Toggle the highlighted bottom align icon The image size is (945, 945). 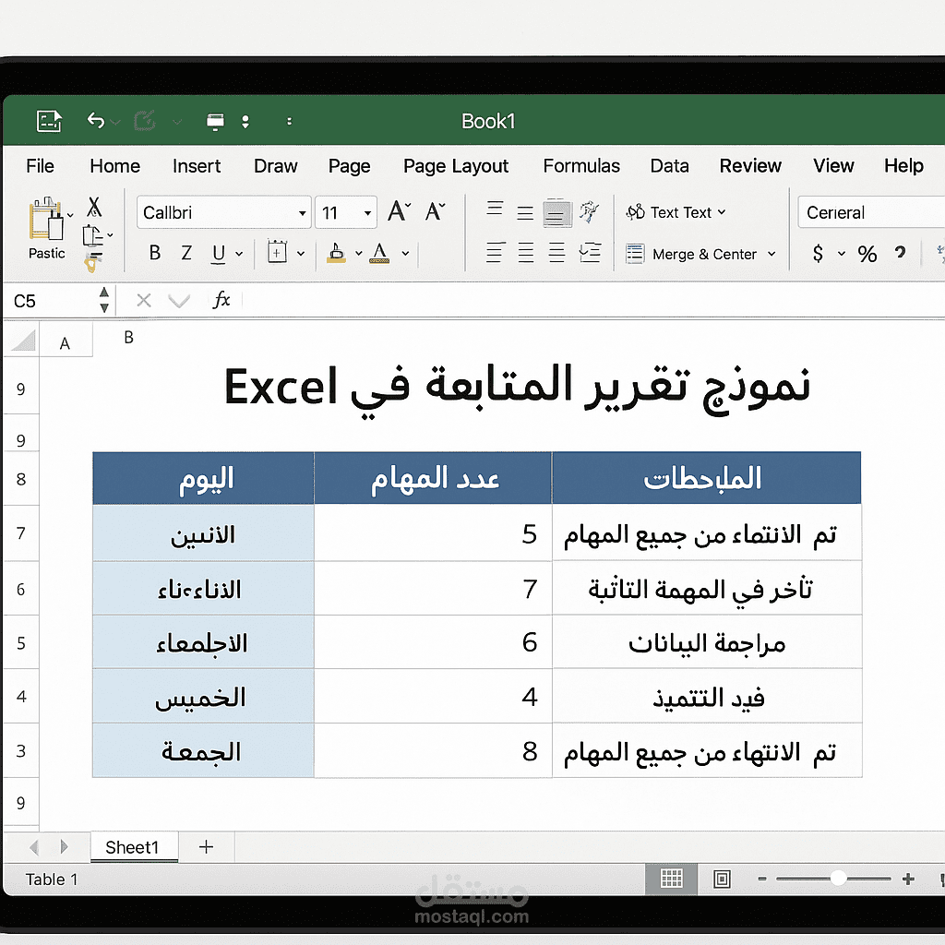pos(556,213)
